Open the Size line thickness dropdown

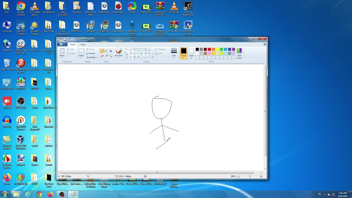click(x=174, y=53)
